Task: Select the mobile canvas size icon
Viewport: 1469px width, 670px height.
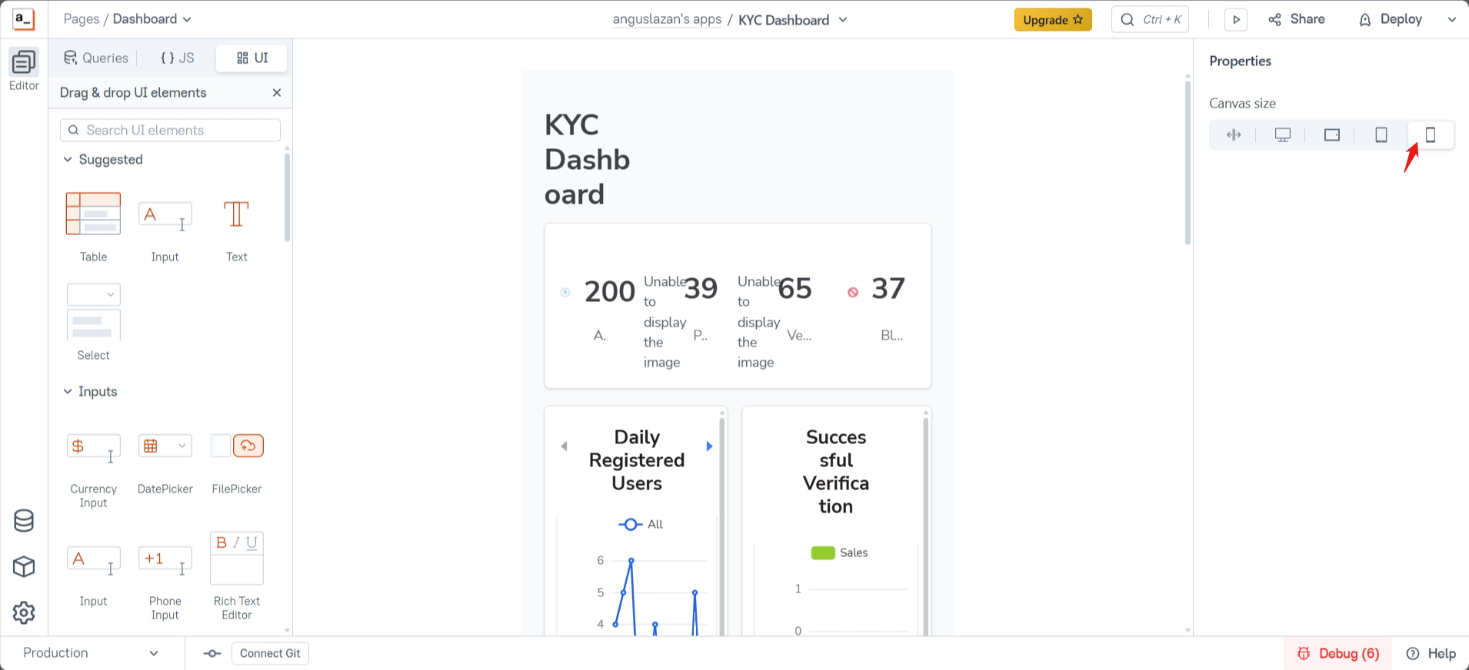Action: tap(1431, 134)
